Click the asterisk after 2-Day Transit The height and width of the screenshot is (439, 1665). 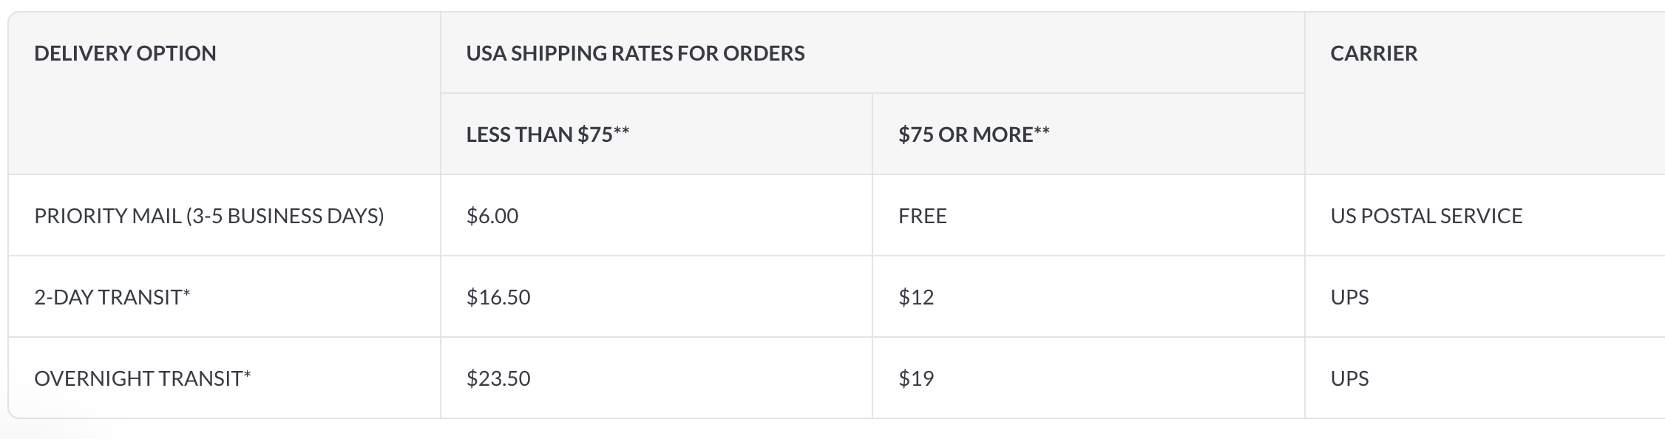[x=187, y=293]
